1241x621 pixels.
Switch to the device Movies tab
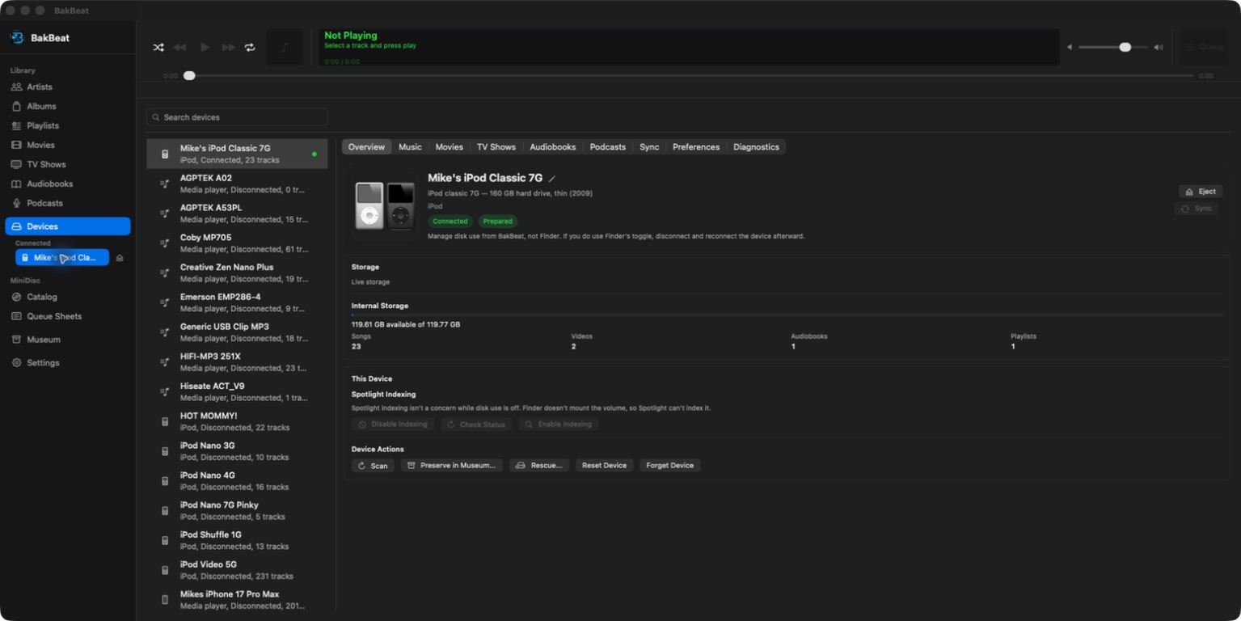pos(449,147)
